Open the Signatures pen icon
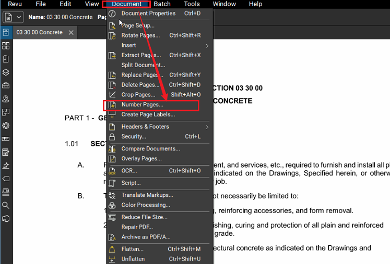Screen dimensions: 390x264 [x=6, y=165]
